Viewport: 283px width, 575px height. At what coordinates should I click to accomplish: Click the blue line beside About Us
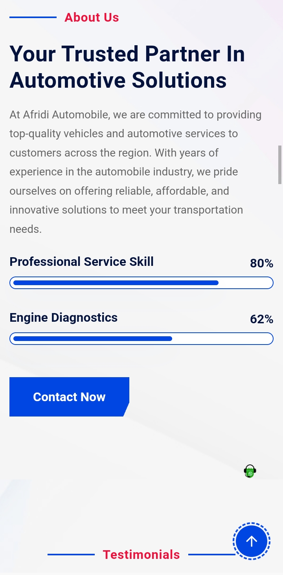tap(33, 17)
